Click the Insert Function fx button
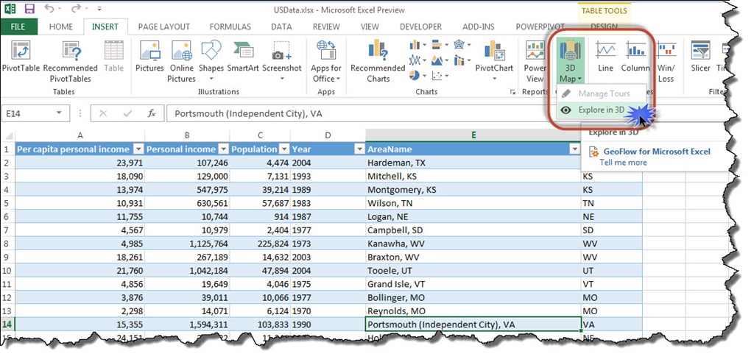Viewport: 754px width, 362px height. [x=152, y=113]
